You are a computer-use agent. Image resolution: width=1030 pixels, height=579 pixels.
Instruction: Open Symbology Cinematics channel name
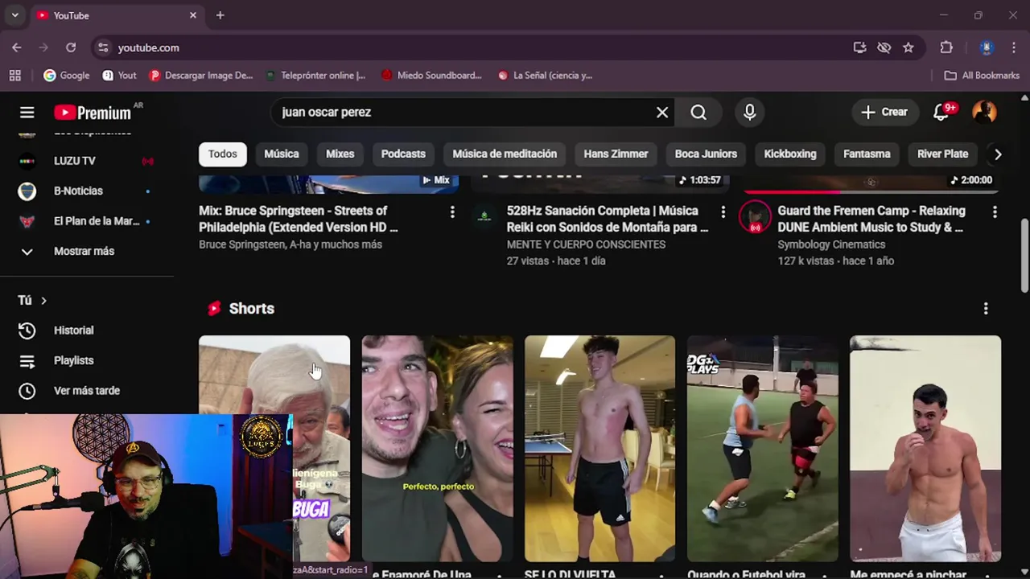click(831, 244)
